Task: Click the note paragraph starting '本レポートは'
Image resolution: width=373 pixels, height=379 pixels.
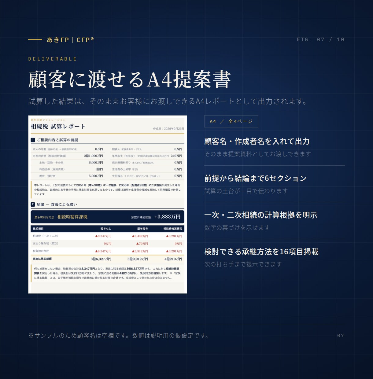Action: click(107, 189)
